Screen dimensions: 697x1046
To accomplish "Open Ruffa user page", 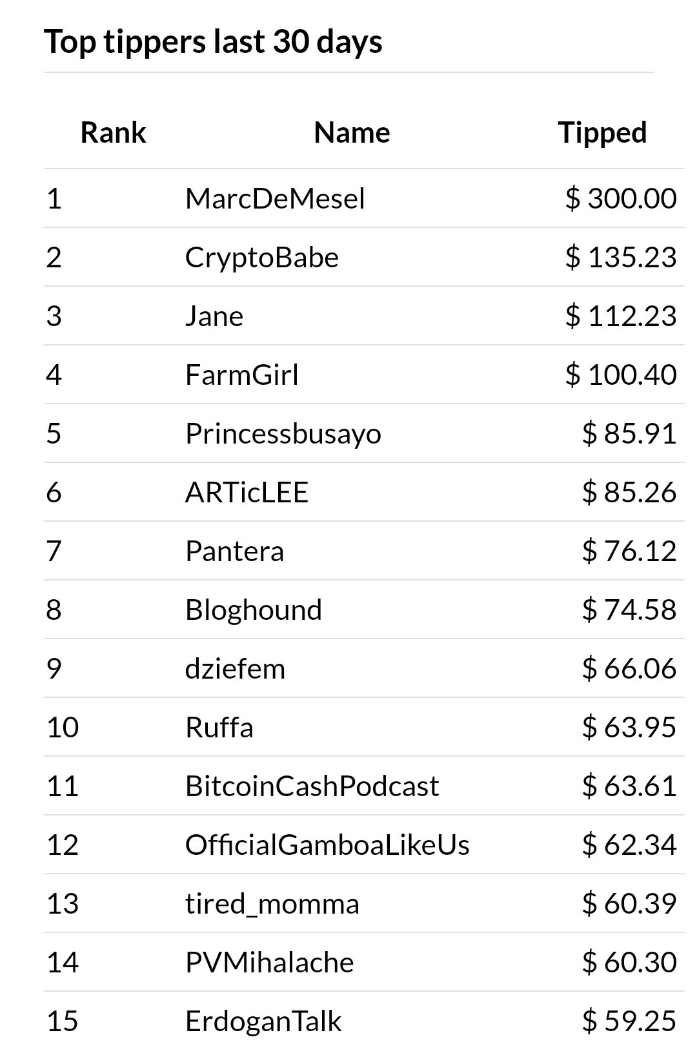I will tap(219, 727).
